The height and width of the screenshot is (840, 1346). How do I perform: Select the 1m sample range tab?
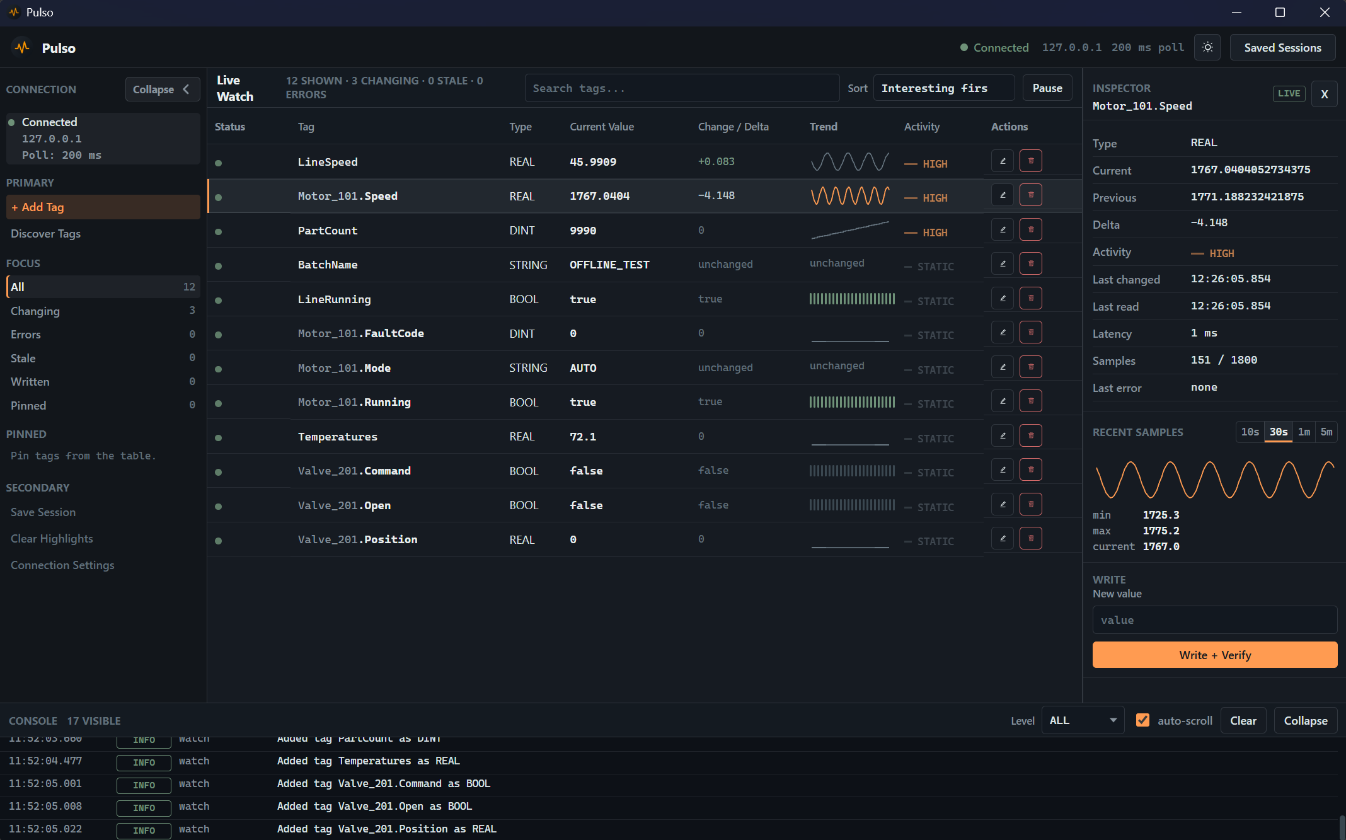pyautogui.click(x=1304, y=432)
